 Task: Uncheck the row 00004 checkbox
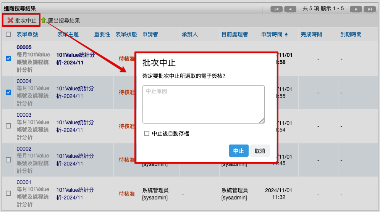[x=8, y=92]
